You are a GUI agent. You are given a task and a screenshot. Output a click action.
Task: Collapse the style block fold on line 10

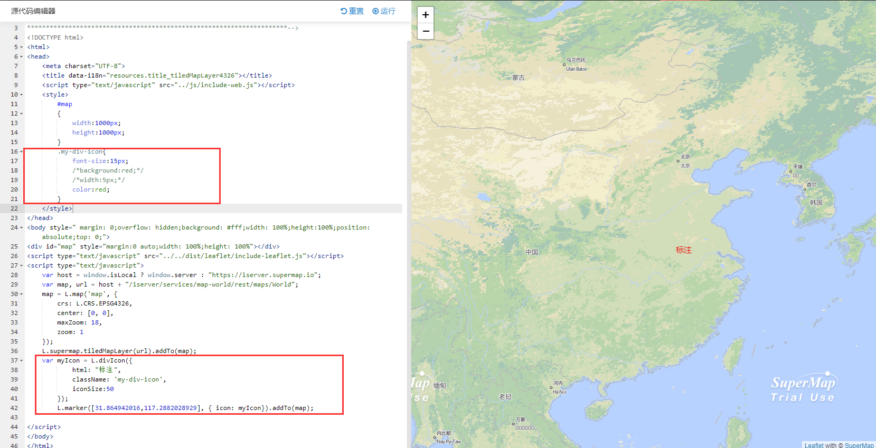(x=22, y=94)
